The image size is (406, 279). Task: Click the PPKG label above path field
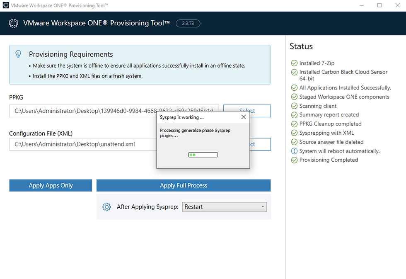click(16, 97)
